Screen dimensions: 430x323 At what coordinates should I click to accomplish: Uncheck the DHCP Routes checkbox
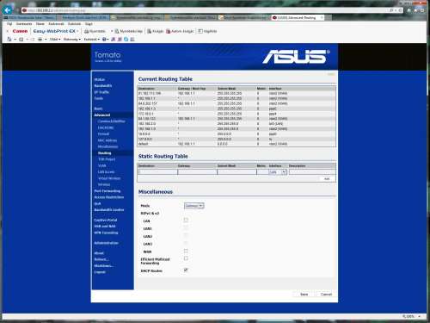point(186,270)
